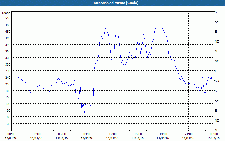
Task: Pick the y-axis tick label 60
Action: (9, 117)
